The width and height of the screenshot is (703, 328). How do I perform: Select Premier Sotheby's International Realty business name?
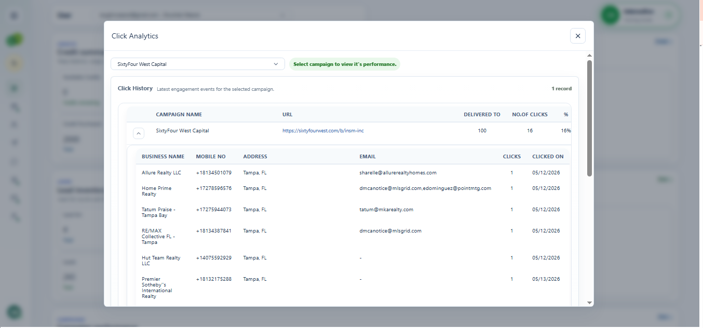point(157,288)
